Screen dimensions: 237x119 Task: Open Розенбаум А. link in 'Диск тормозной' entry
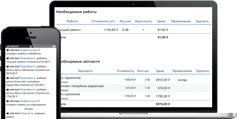tap(28, 66)
